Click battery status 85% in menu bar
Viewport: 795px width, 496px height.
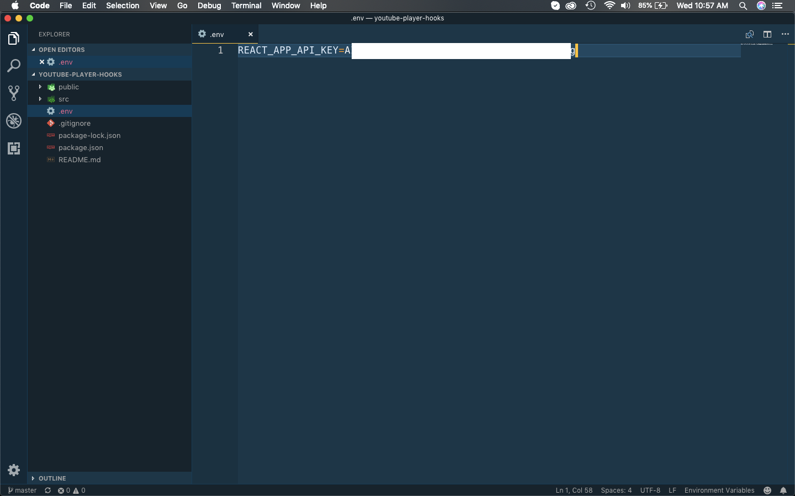click(653, 6)
